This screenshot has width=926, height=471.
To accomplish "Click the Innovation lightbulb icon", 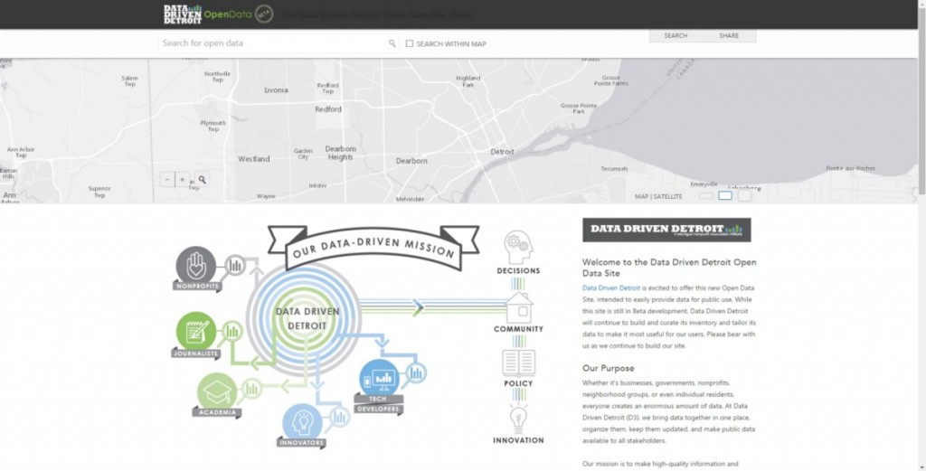I will coord(518,419).
